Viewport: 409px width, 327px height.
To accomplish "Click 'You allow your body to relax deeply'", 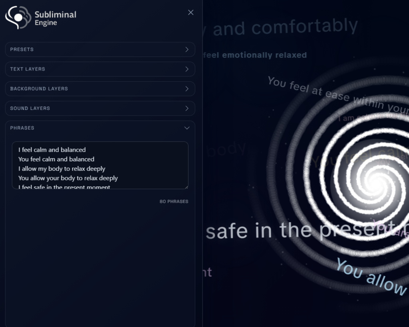I will (68, 178).
